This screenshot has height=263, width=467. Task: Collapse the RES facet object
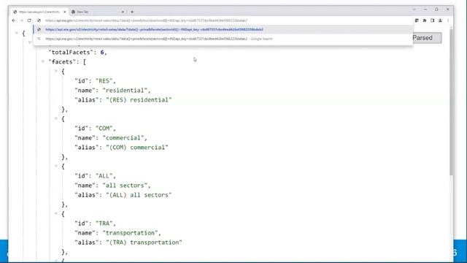[55, 72]
